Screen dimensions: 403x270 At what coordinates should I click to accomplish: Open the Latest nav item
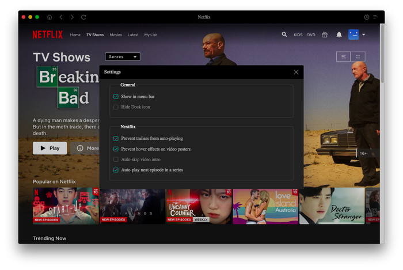[133, 35]
